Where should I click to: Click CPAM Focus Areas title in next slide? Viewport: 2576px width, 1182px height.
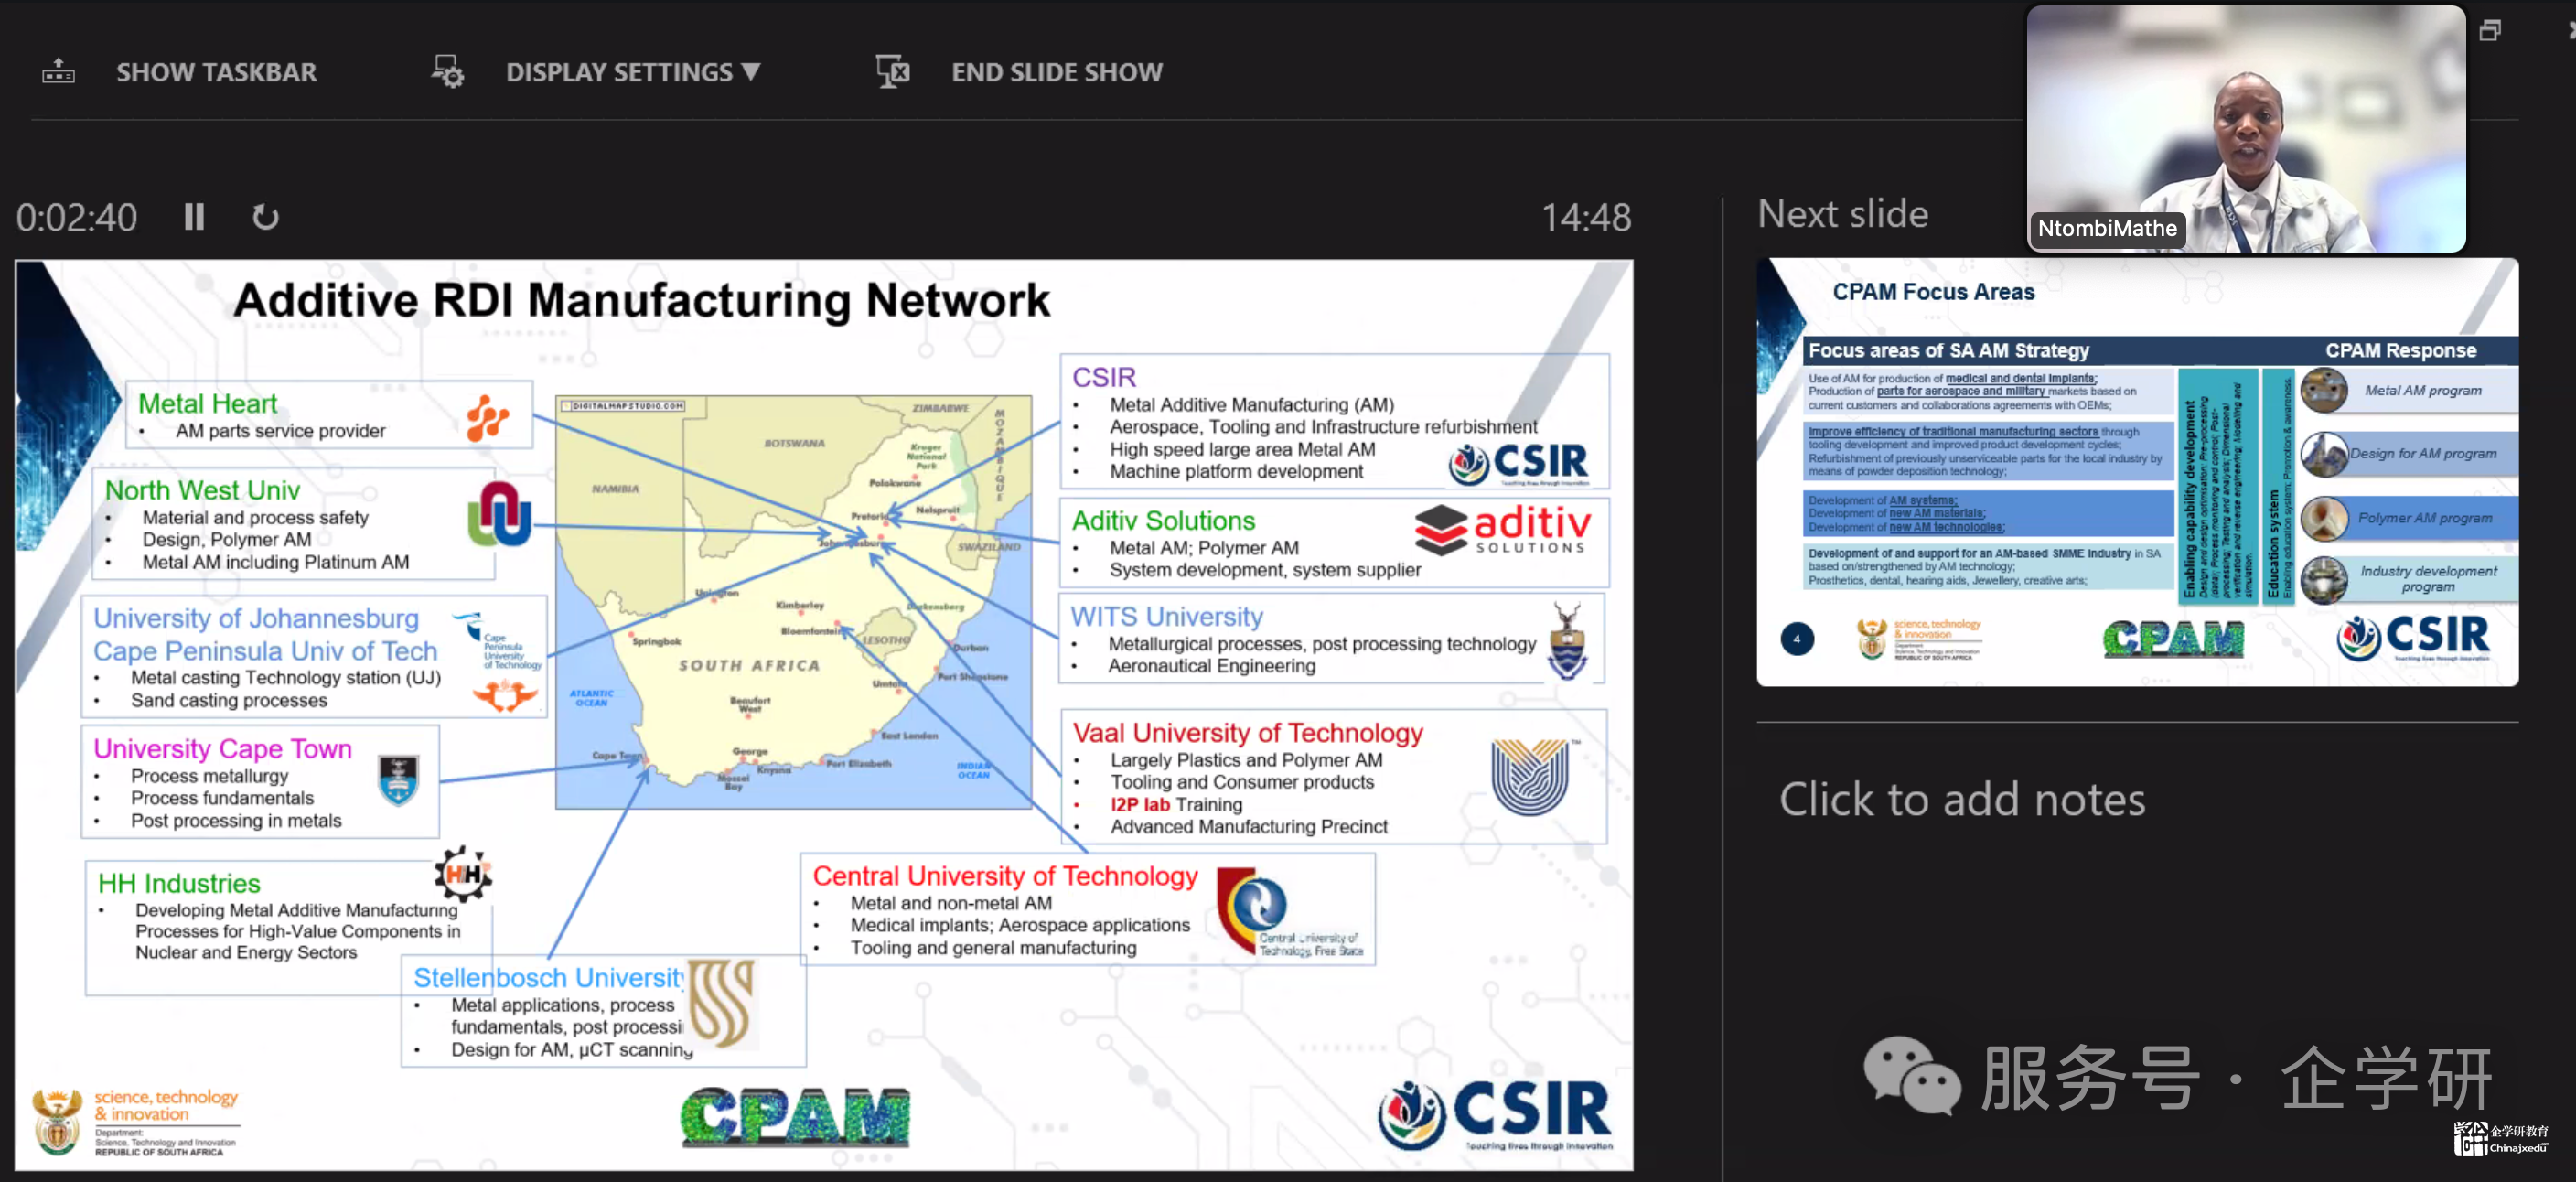(x=1933, y=292)
